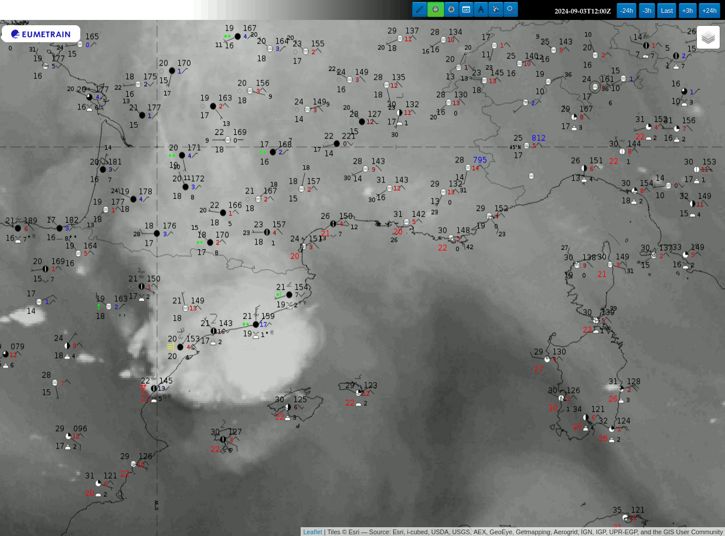Open the map layers control
The height and width of the screenshot is (536, 725).
pyautogui.click(x=708, y=38)
